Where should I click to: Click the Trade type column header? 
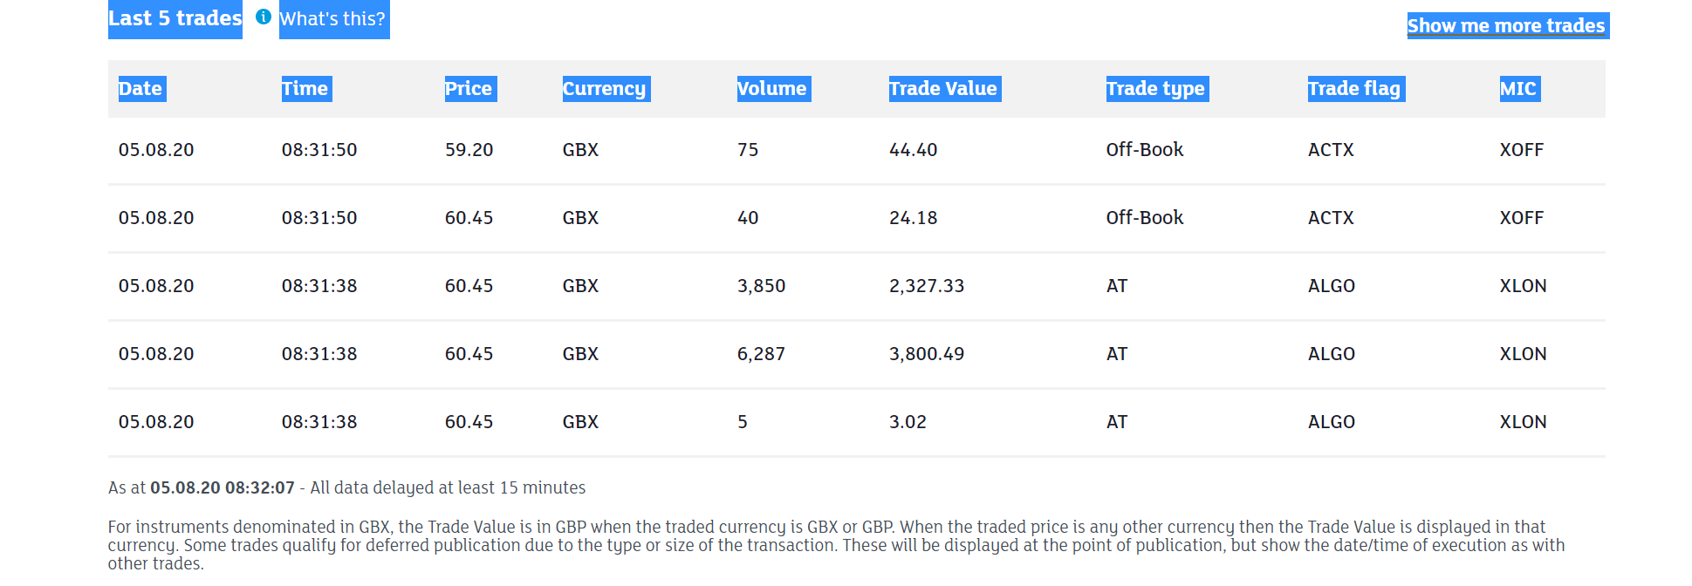coord(1156,89)
